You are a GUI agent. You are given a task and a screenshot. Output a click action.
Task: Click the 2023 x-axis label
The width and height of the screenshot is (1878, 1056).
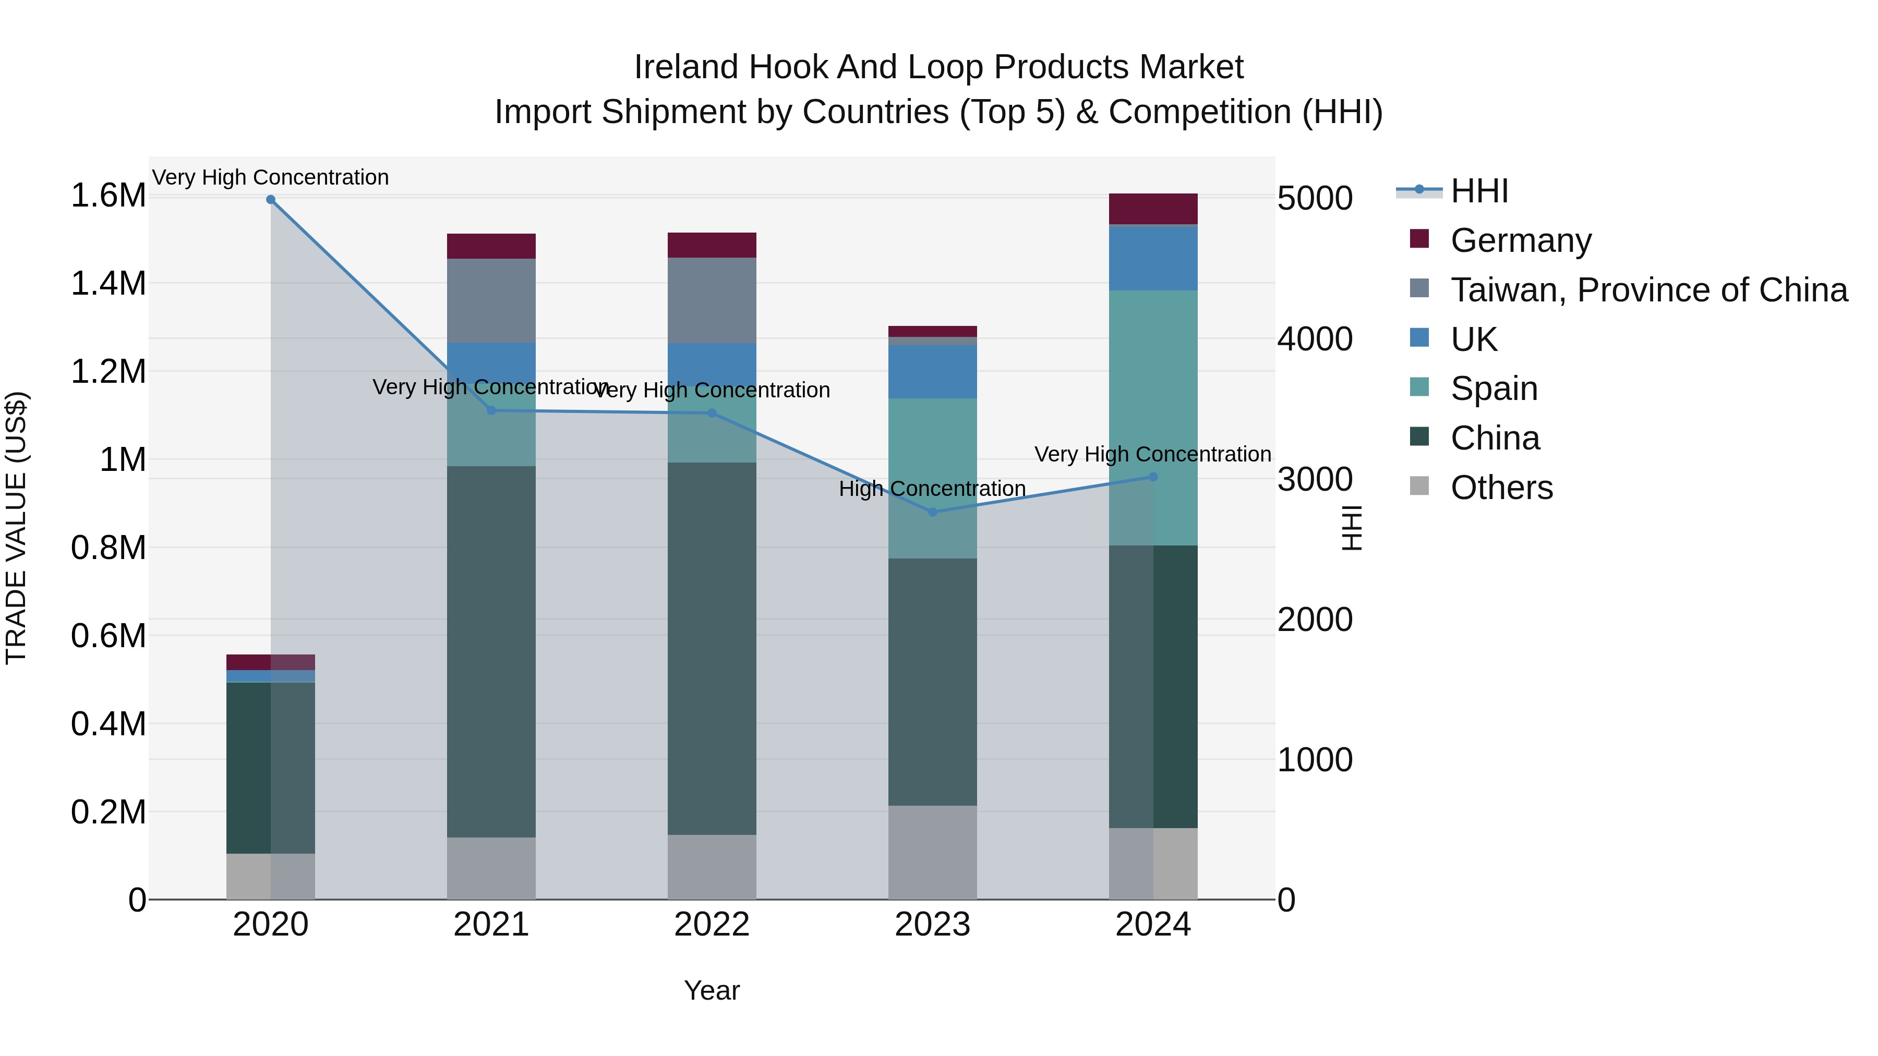(932, 925)
